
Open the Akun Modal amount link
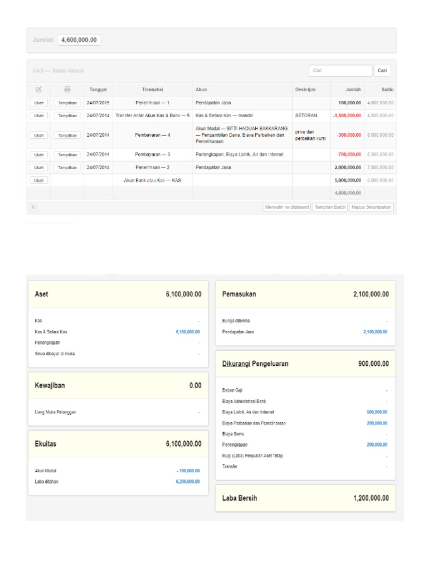pos(188,471)
